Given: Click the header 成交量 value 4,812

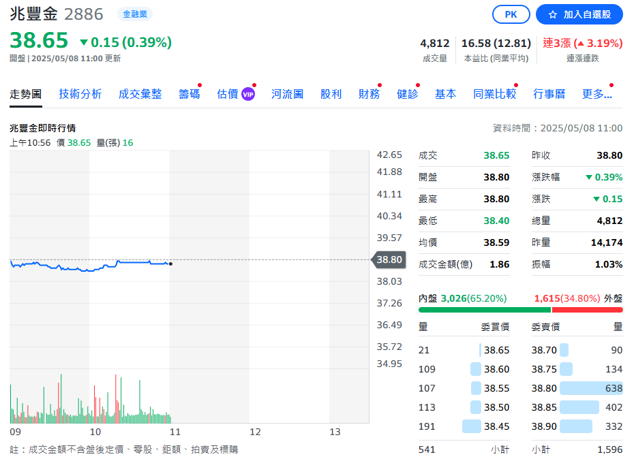Looking at the screenshot, I should 435,43.
